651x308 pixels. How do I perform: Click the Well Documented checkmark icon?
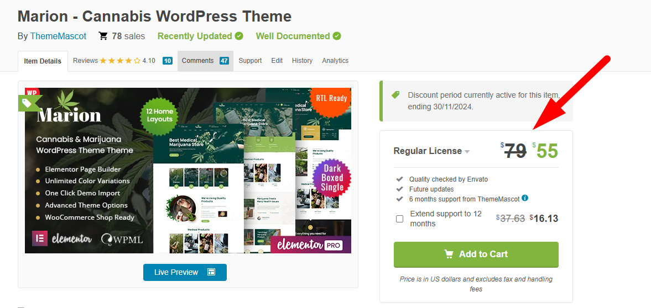pyautogui.click(x=337, y=36)
